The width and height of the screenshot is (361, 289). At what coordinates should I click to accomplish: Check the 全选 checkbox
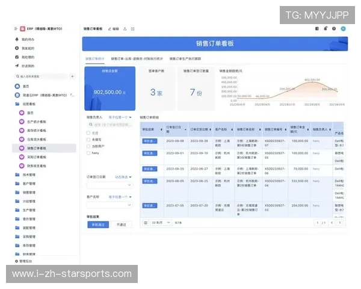pos(88,132)
